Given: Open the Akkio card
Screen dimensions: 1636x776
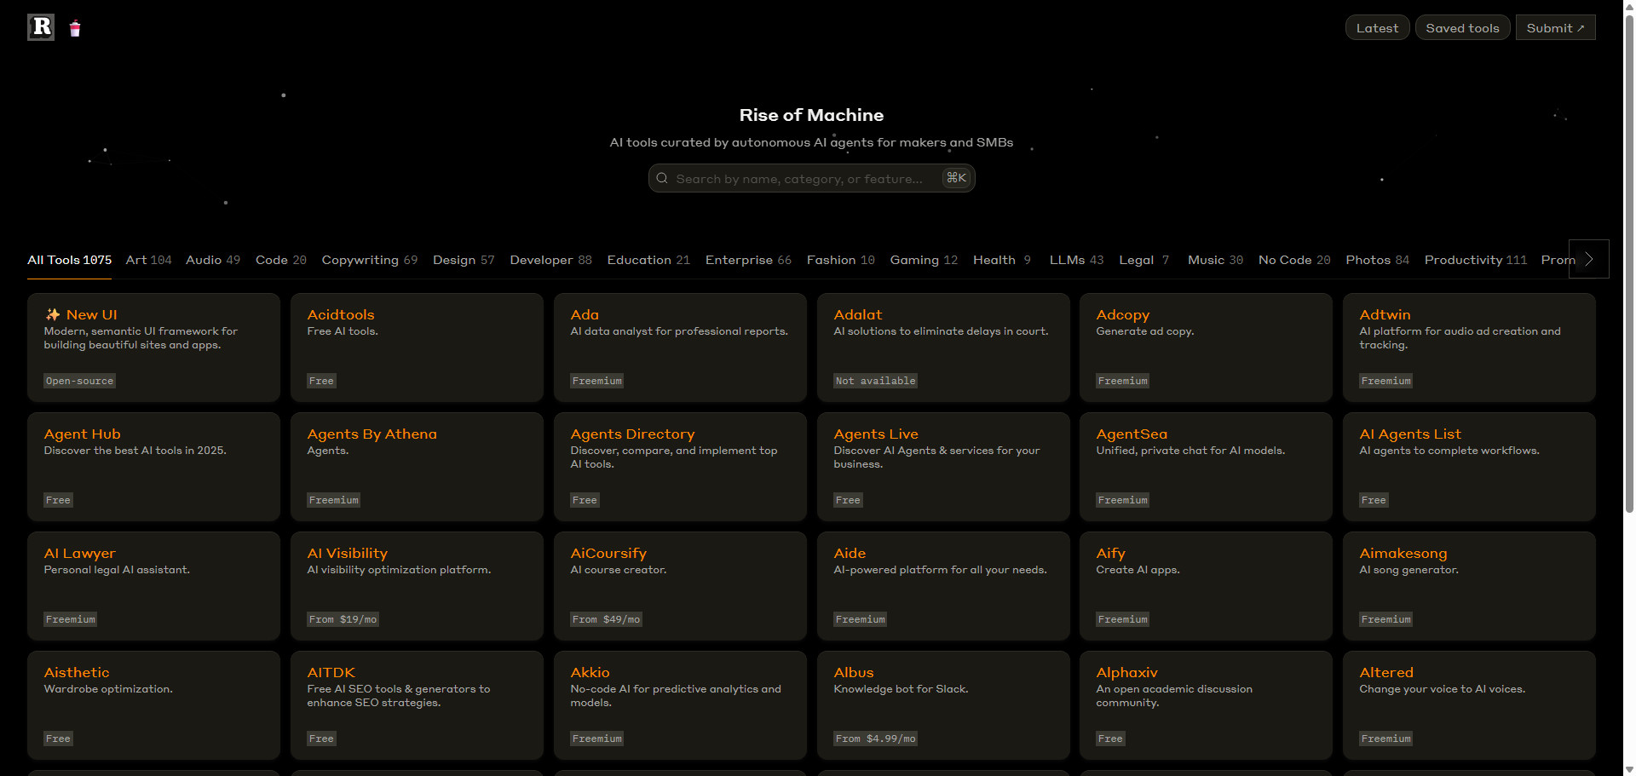Looking at the screenshot, I should coord(680,705).
